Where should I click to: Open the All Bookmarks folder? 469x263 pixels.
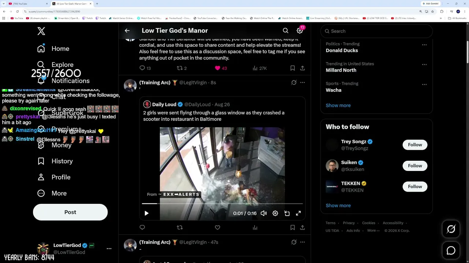(457, 18)
